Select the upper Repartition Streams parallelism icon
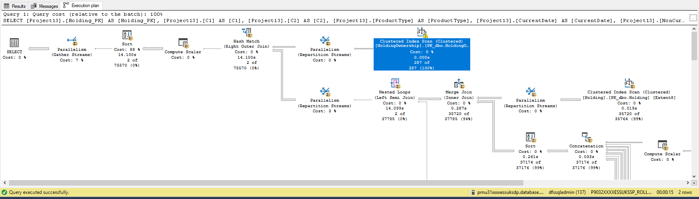The width and height of the screenshot is (699, 199). (x=325, y=41)
